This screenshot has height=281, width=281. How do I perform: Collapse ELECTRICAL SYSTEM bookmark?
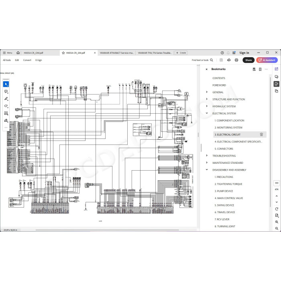(x=207, y=113)
